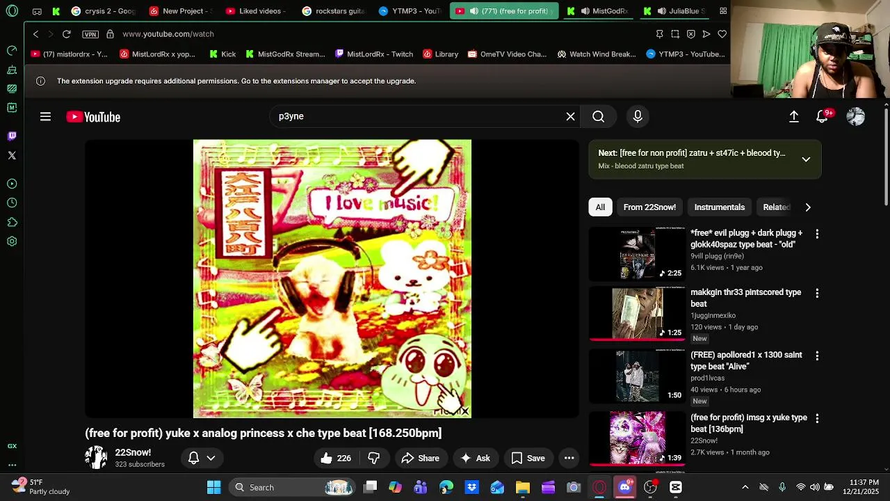Select the Related chip
The height and width of the screenshot is (501, 890).
tap(776, 207)
